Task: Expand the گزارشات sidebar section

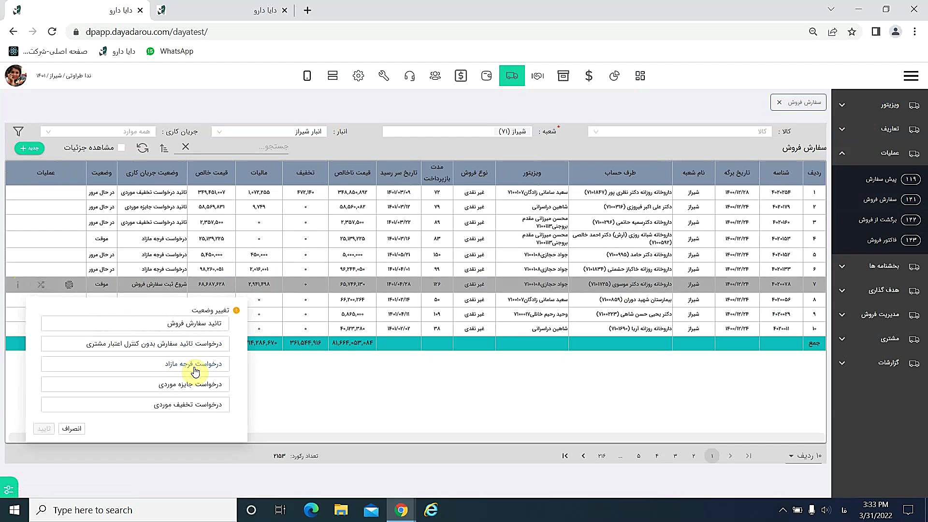Action: (880, 363)
